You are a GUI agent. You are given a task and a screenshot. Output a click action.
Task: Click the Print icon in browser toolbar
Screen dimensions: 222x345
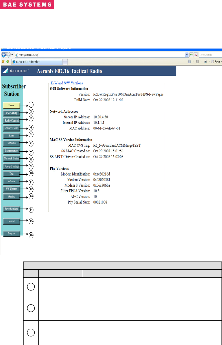pyautogui.click(x=205, y=61)
